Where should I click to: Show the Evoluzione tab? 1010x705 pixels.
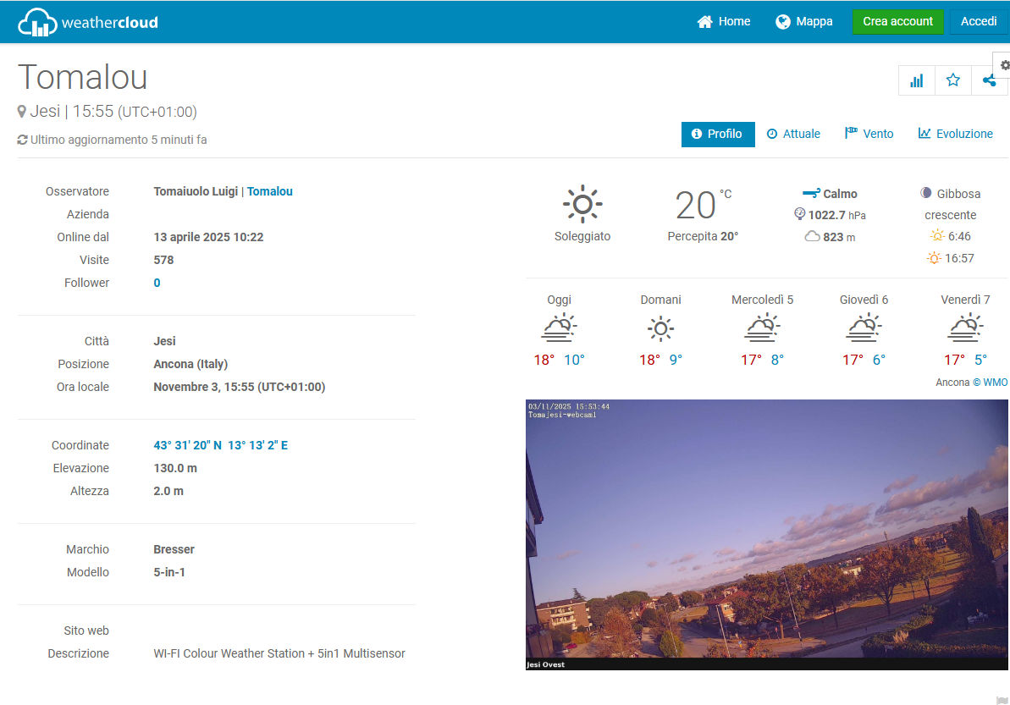click(x=956, y=134)
